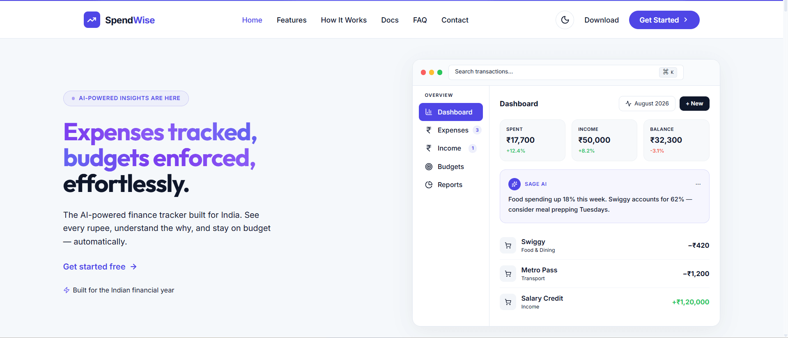Click the lightning bolt icon

pyautogui.click(x=67, y=290)
